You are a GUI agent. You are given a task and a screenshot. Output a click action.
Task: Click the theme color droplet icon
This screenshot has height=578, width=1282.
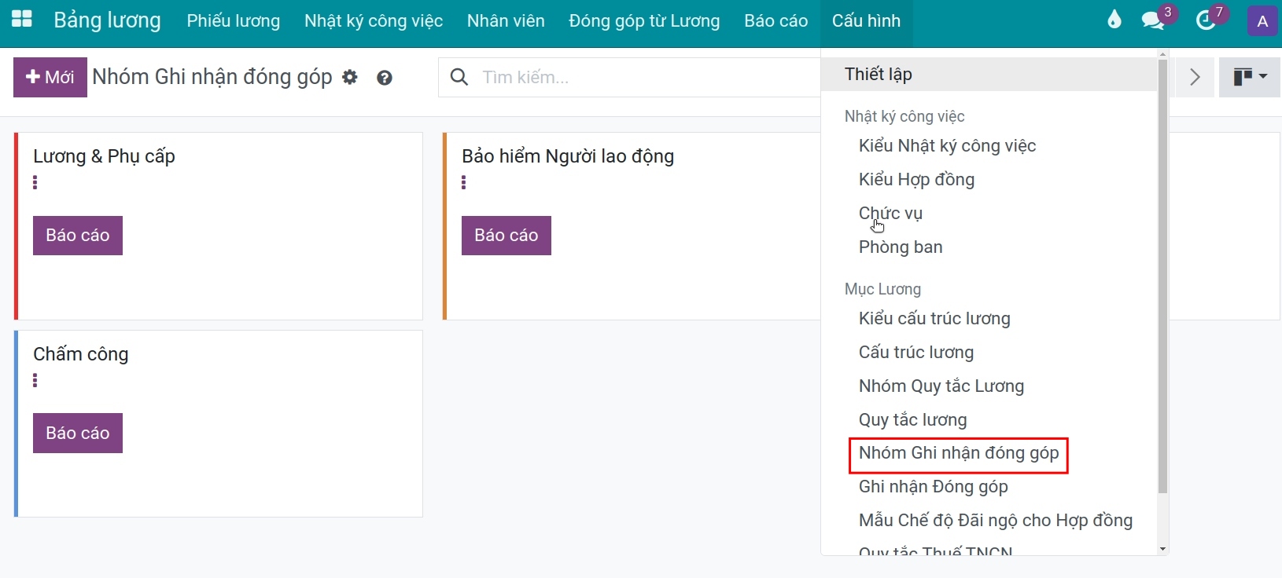1114,20
